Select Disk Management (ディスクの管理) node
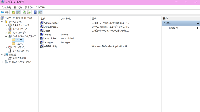Viewport: 200px width, 112px height. [19, 58]
